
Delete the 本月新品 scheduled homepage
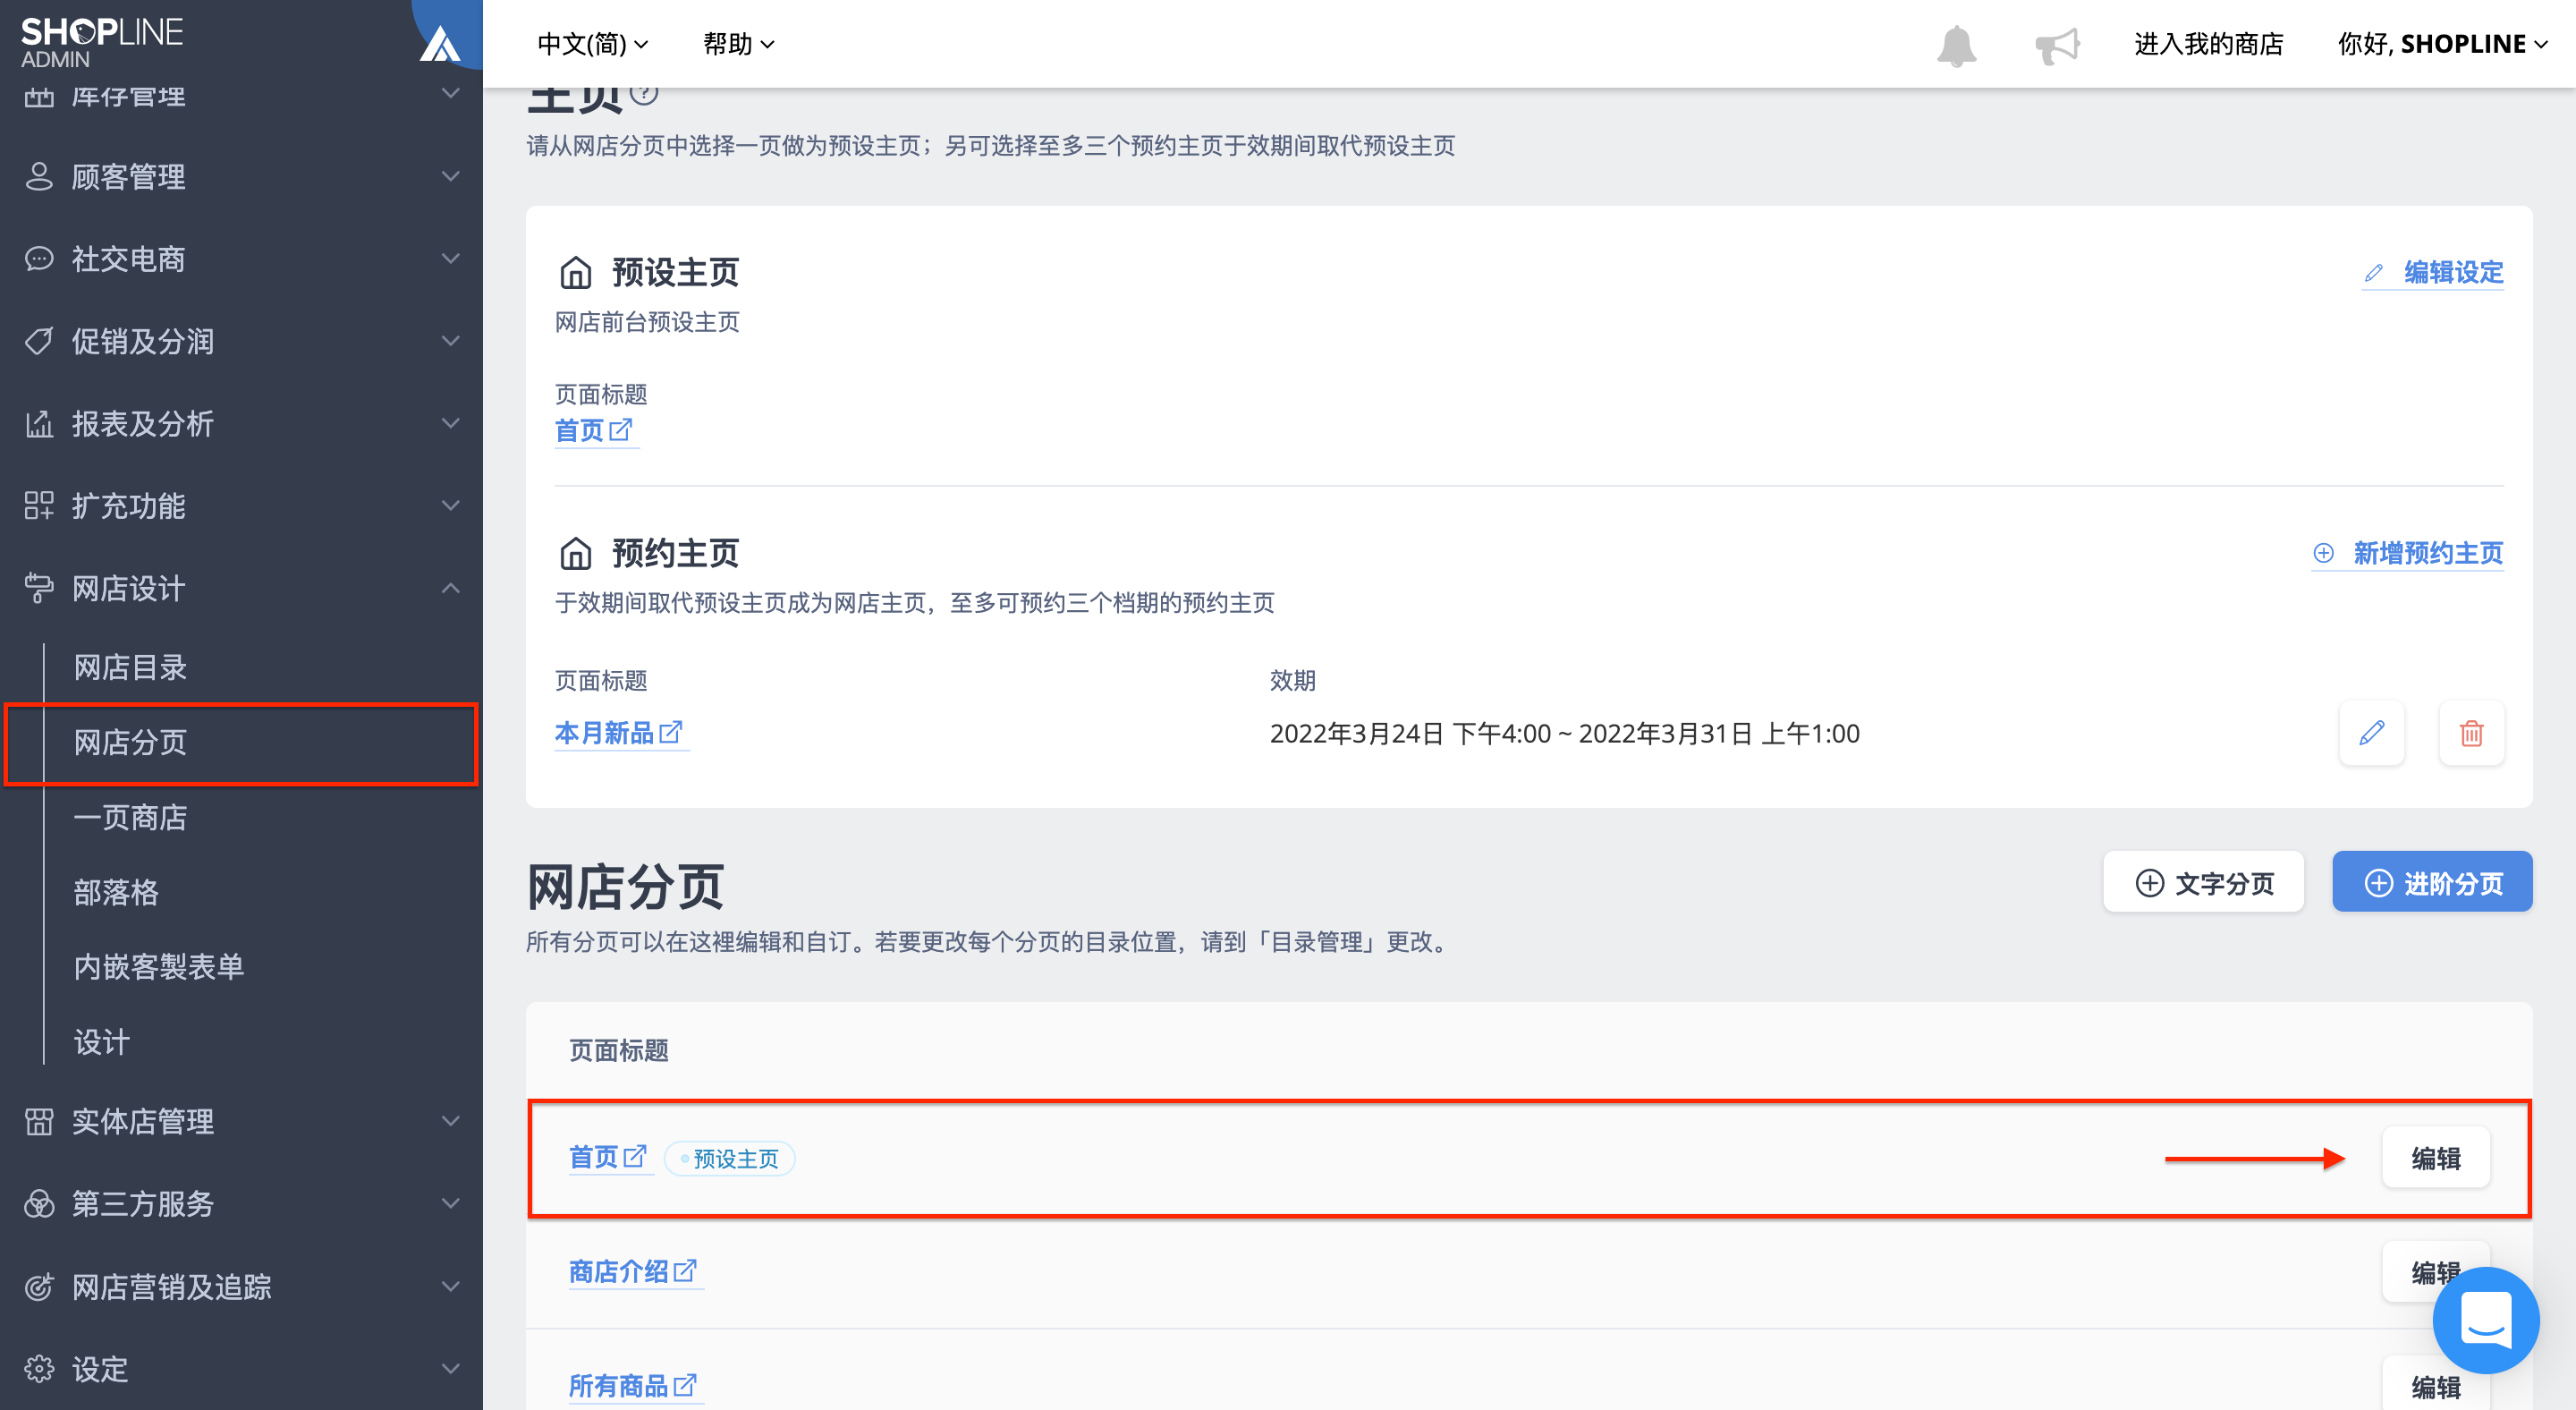pyautogui.click(x=2471, y=733)
